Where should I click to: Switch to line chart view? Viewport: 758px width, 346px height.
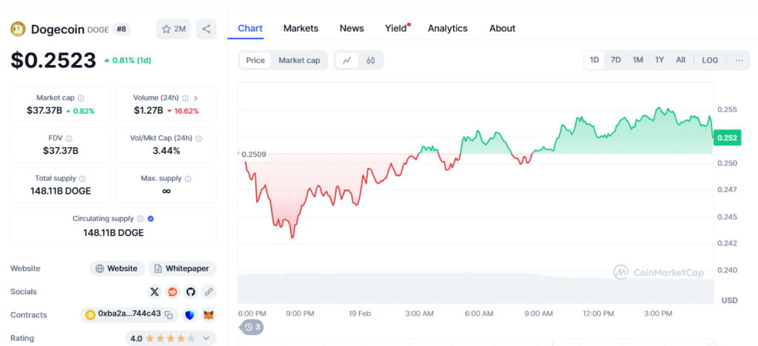(x=347, y=61)
